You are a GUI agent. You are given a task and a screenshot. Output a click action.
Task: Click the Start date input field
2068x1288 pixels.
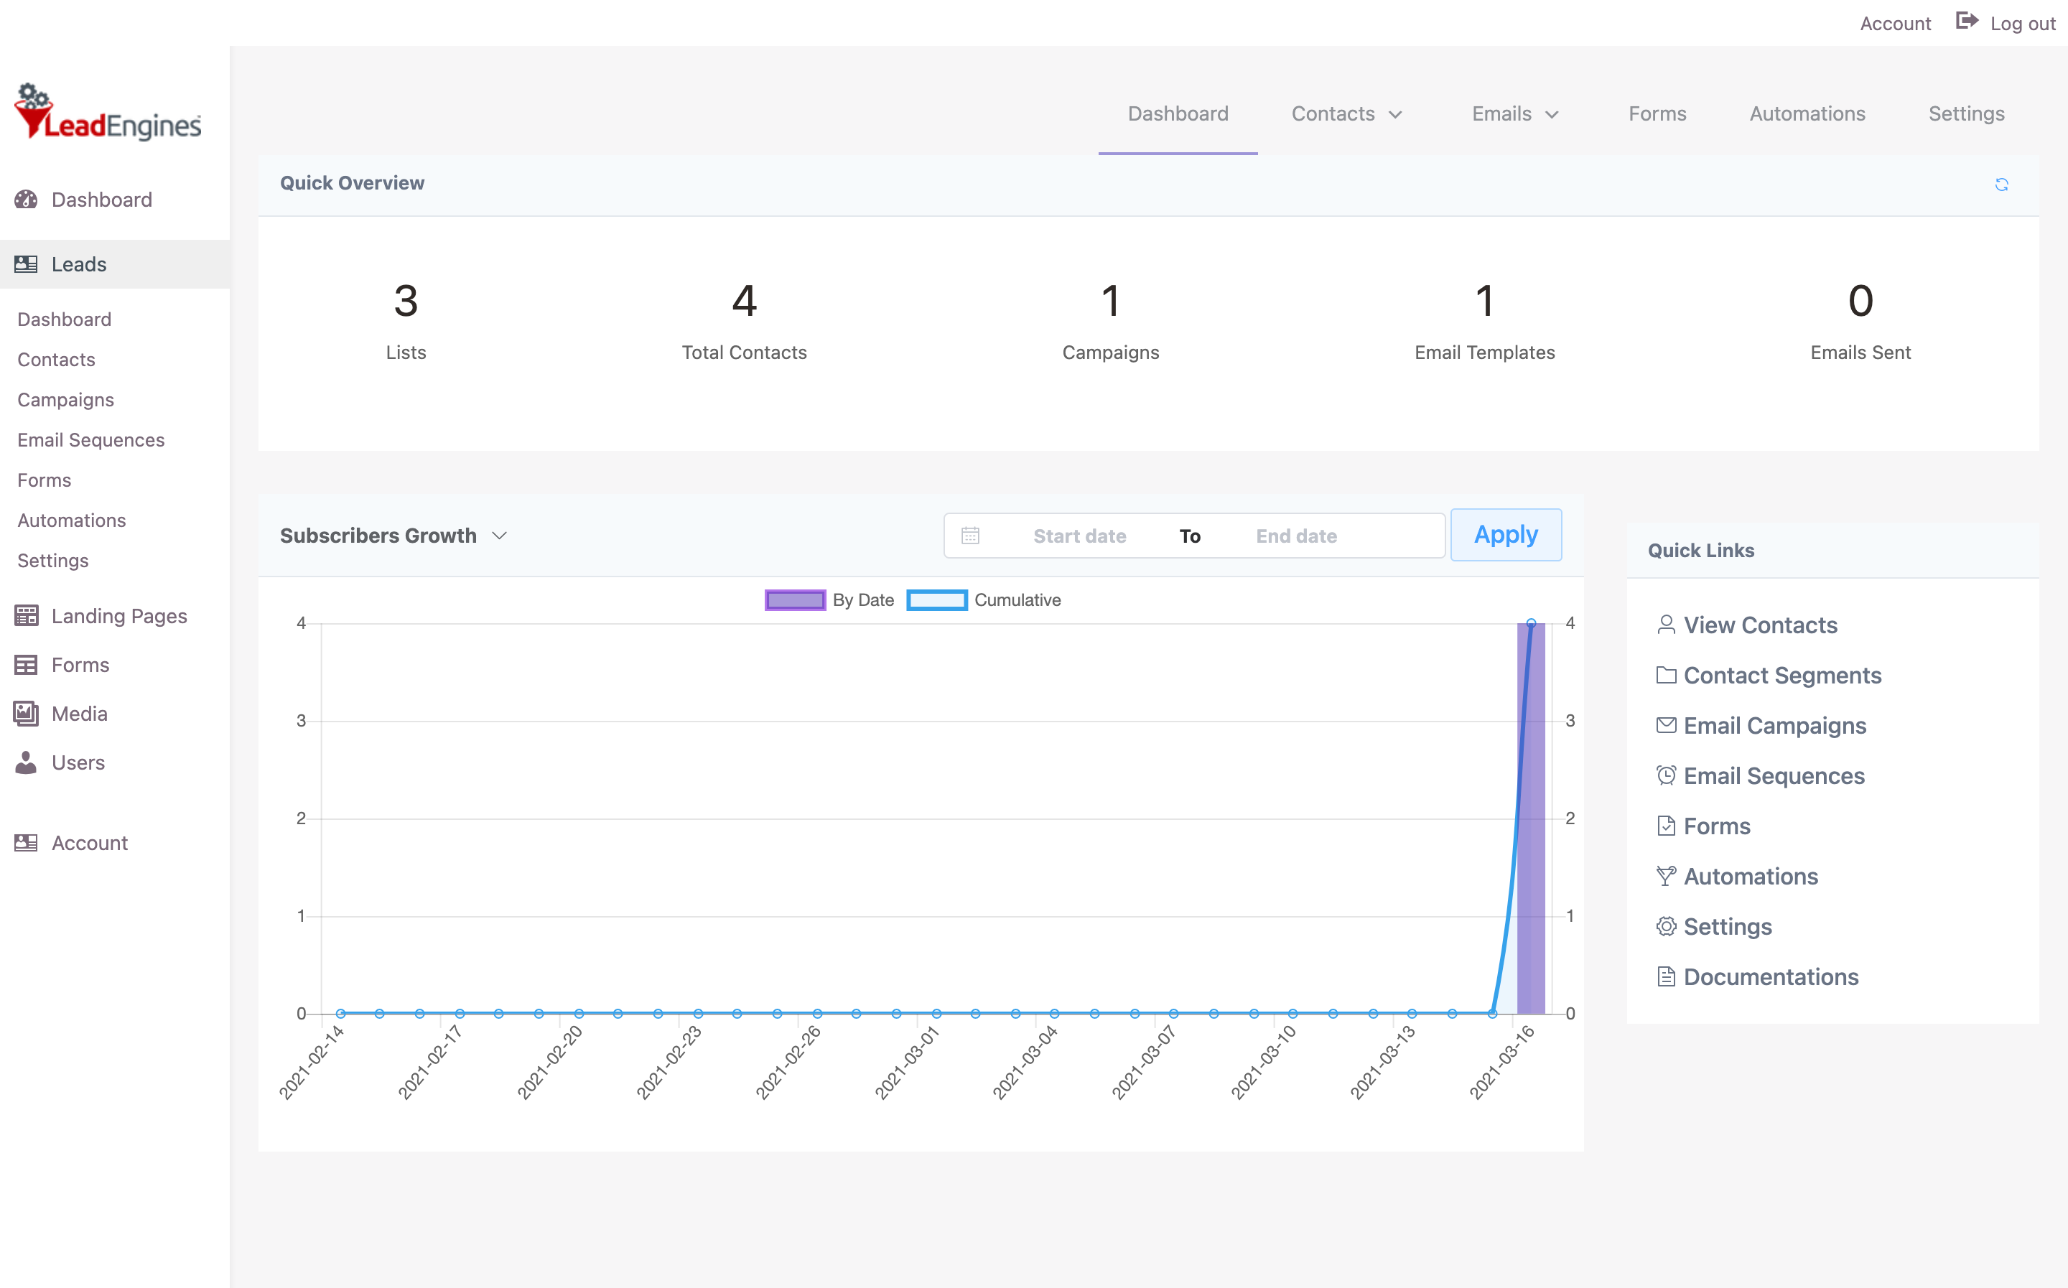[x=1079, y=536]
